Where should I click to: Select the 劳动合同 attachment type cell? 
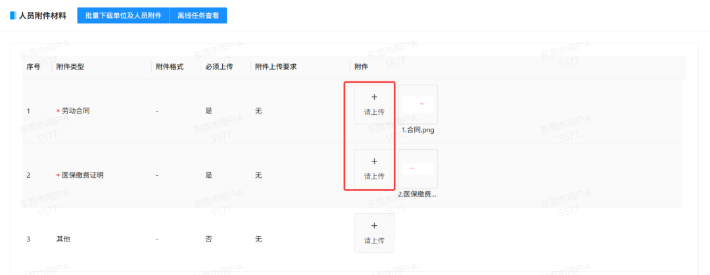75,111
